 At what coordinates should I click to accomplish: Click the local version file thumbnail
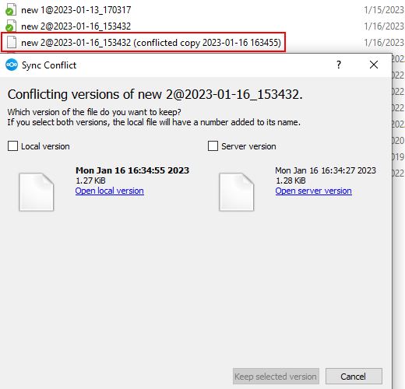point(37,192)
